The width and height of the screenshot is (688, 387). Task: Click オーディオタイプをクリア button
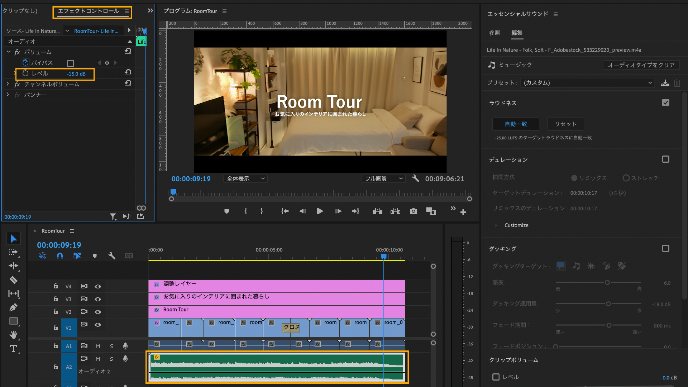click(641, 65)
